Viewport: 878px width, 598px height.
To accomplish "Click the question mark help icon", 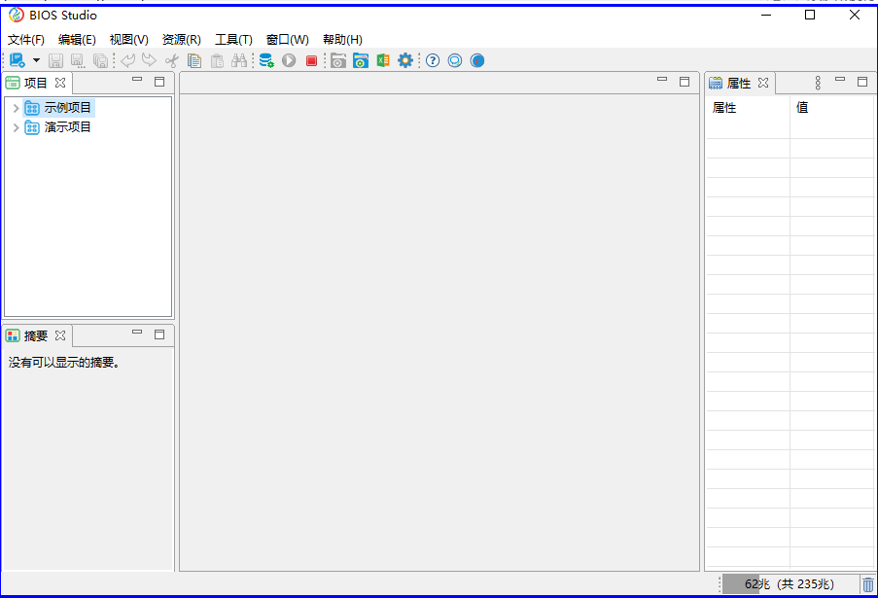I will [x=433, y=60].
